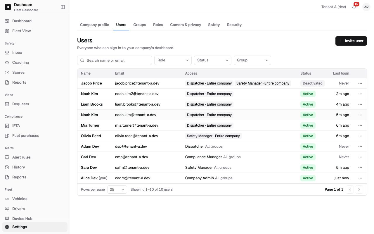374x234 pixels.
Task: Expand the Status filter dropdown
Action: 213,60
